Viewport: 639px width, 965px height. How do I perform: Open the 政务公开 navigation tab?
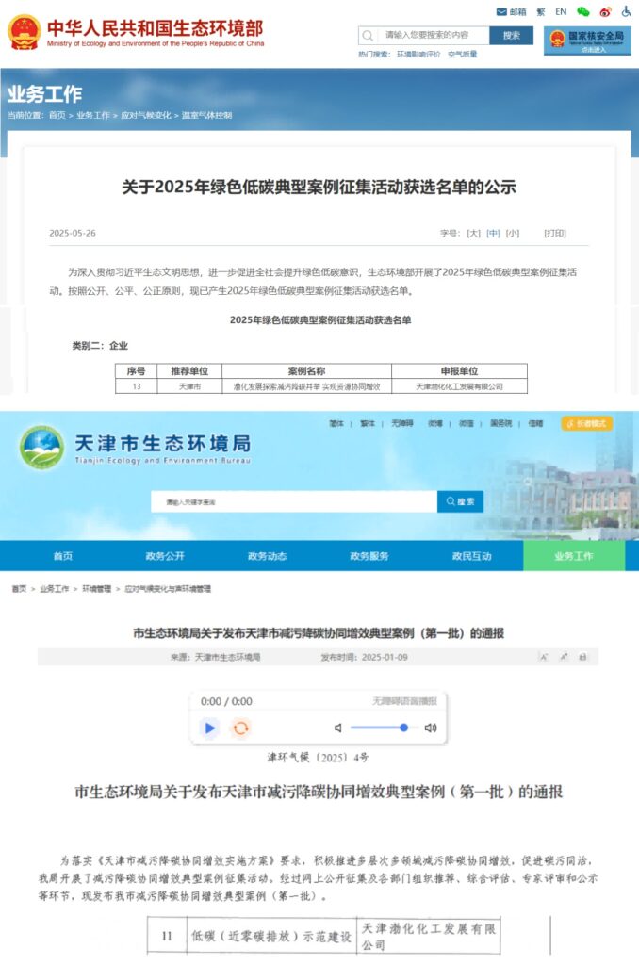[x=165, y=556]
